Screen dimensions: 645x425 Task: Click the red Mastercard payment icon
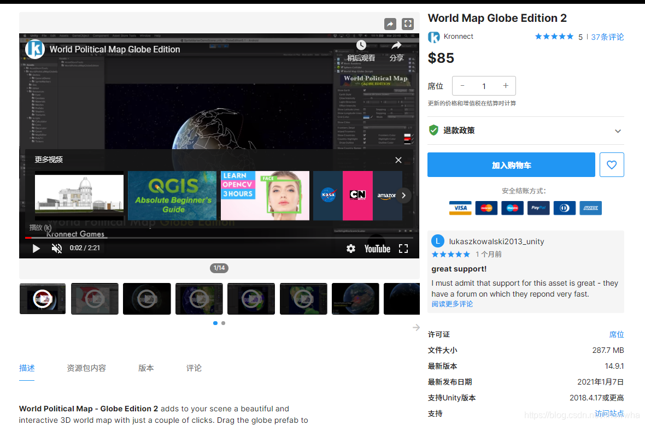point(486,208)
